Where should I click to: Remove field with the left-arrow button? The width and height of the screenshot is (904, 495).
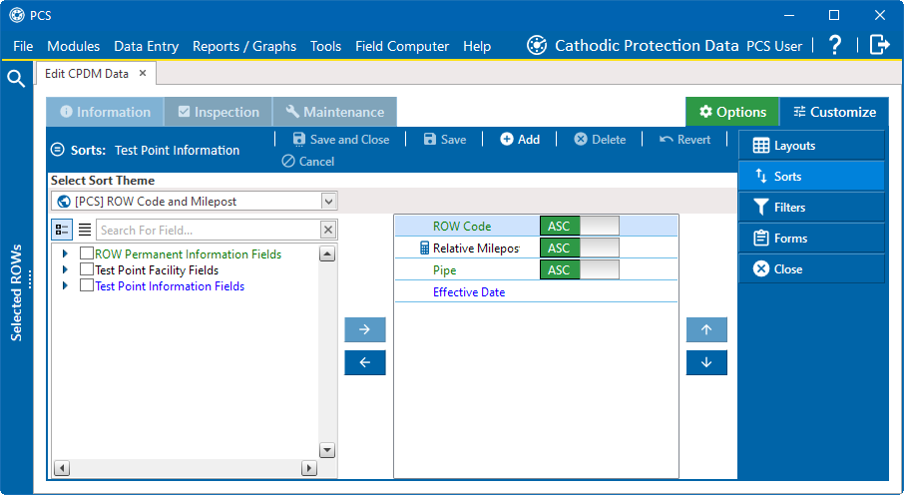364,362
